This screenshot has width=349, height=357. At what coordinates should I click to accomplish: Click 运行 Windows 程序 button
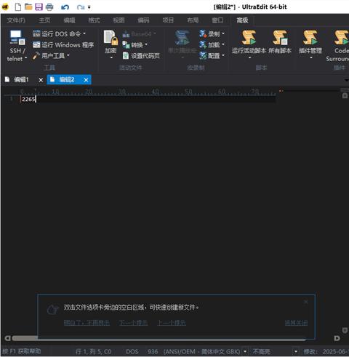click(63, 44)
